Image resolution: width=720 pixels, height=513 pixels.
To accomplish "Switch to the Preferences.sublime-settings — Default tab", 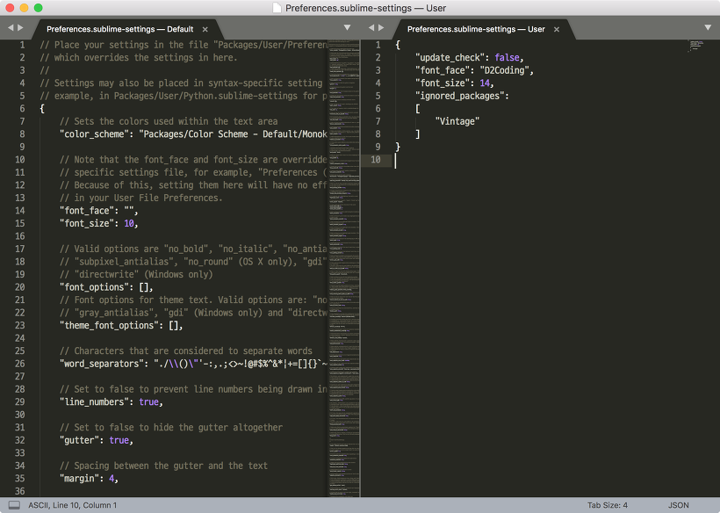I will tap(119, 29).
